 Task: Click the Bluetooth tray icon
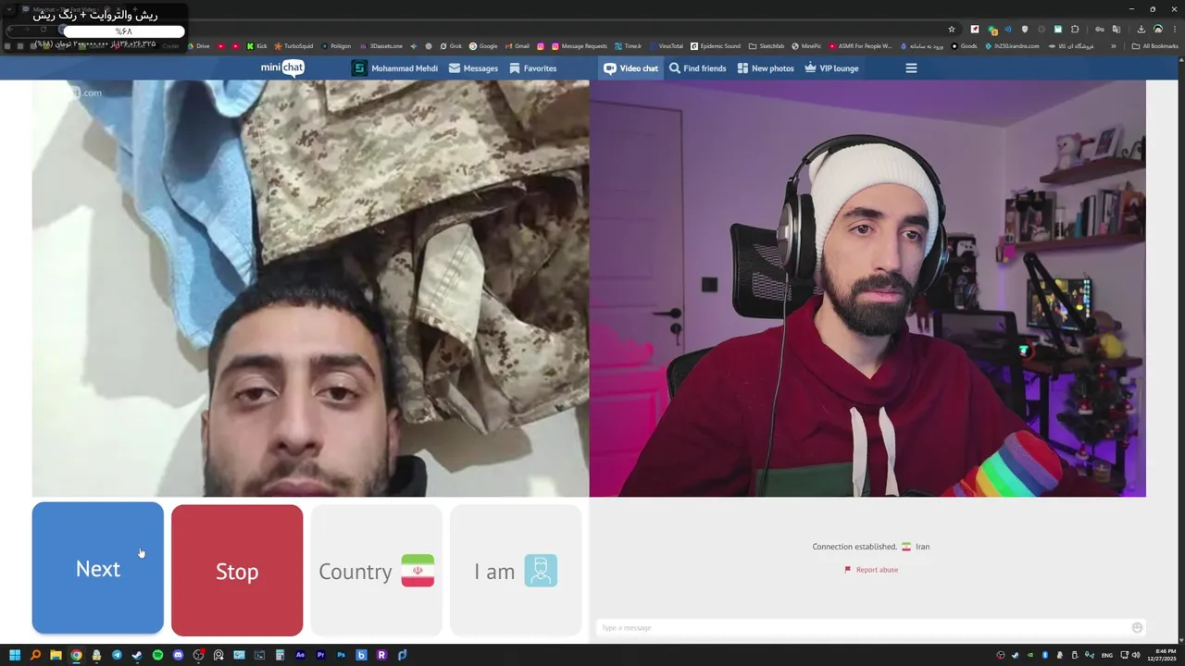click(x=1045, y=655)
